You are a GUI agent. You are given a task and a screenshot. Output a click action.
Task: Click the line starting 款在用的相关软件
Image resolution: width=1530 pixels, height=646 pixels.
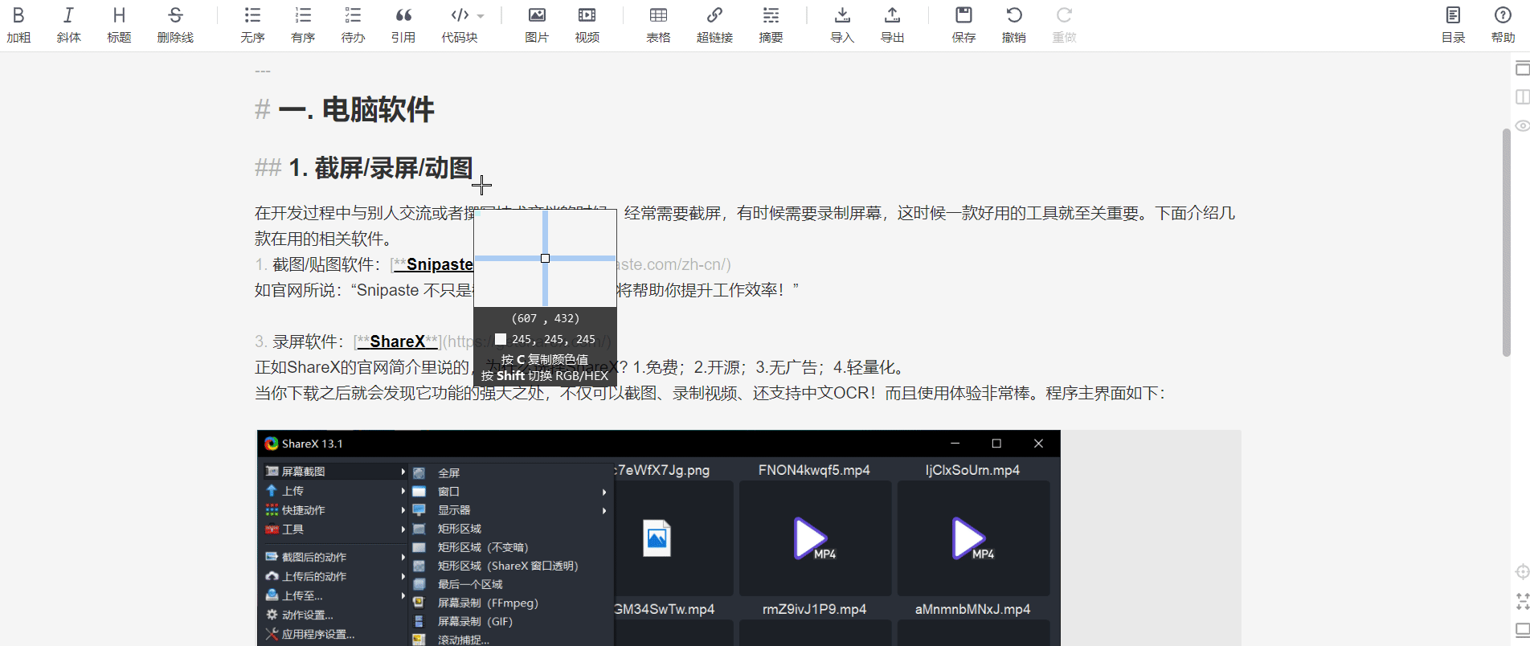coord(323,239)
